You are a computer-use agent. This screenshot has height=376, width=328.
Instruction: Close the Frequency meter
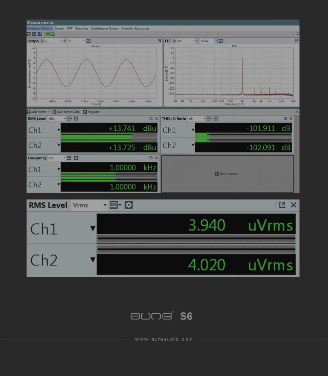[x=156, y=158]
